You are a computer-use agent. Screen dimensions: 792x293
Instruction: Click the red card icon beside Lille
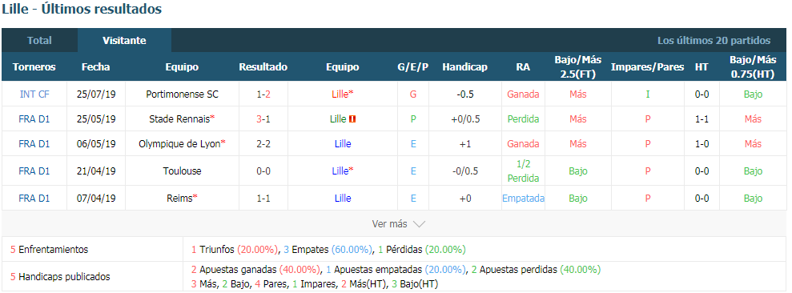click(x=352, y=119)
